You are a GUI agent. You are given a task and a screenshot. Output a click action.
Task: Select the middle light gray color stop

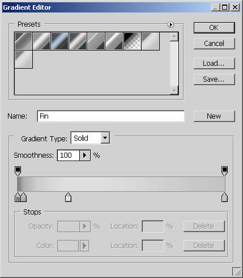(x=68, y=197)
